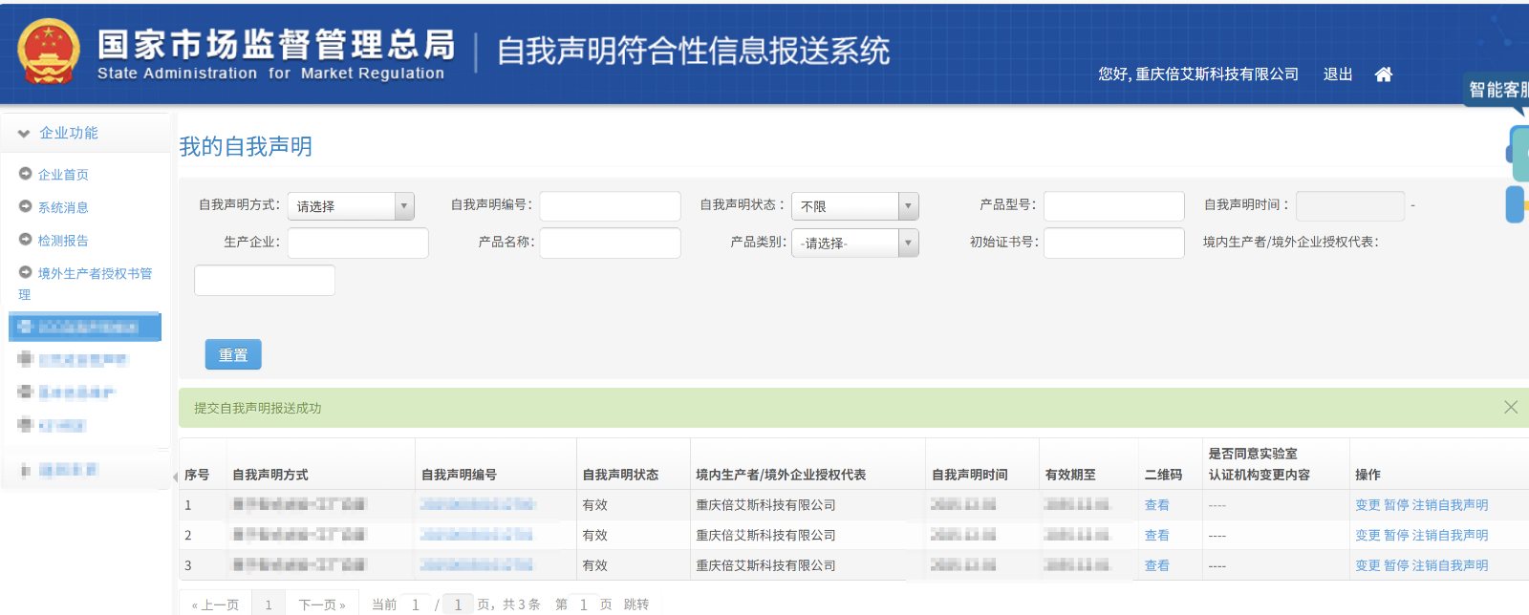Collapse the 企业功能 menu section

pos(68,133)
